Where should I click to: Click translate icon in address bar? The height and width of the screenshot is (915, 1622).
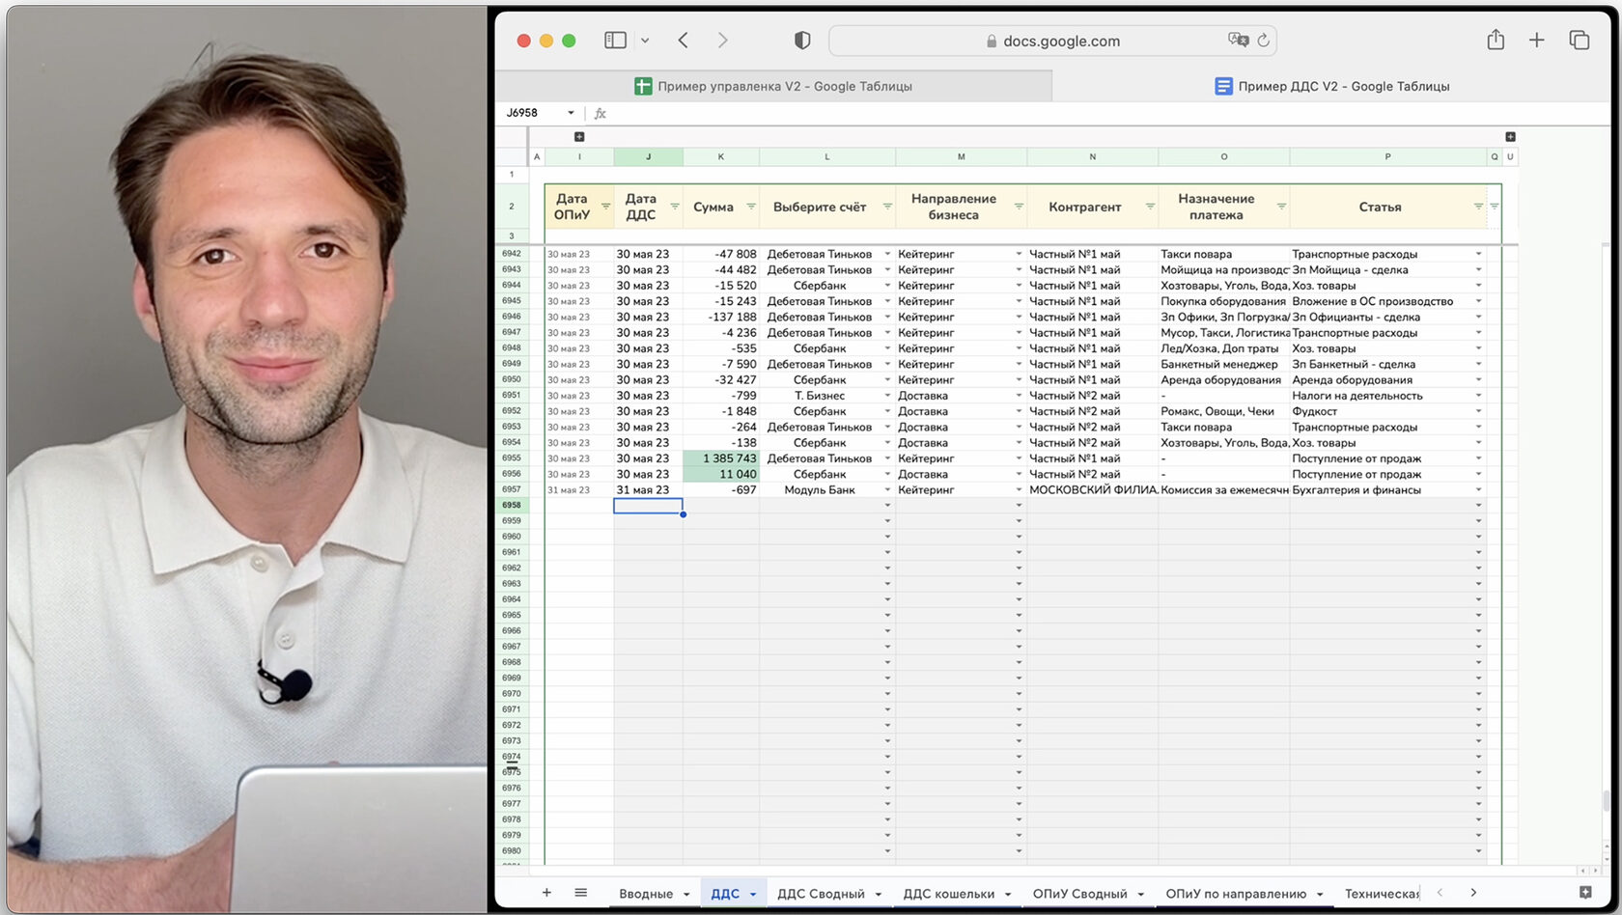[1238, 40]
